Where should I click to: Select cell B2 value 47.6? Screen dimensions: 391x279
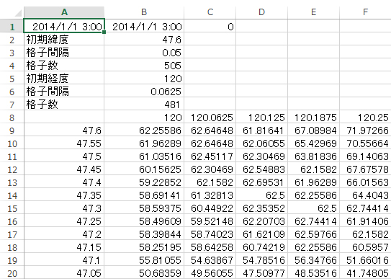coord(144,40)
